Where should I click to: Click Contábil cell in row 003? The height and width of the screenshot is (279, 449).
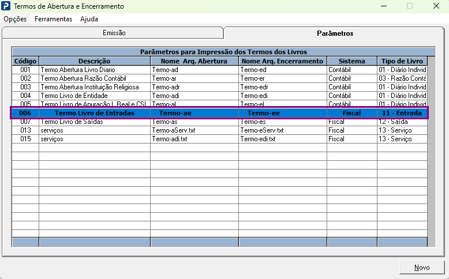pyautogui.click(x=352, y=87)
